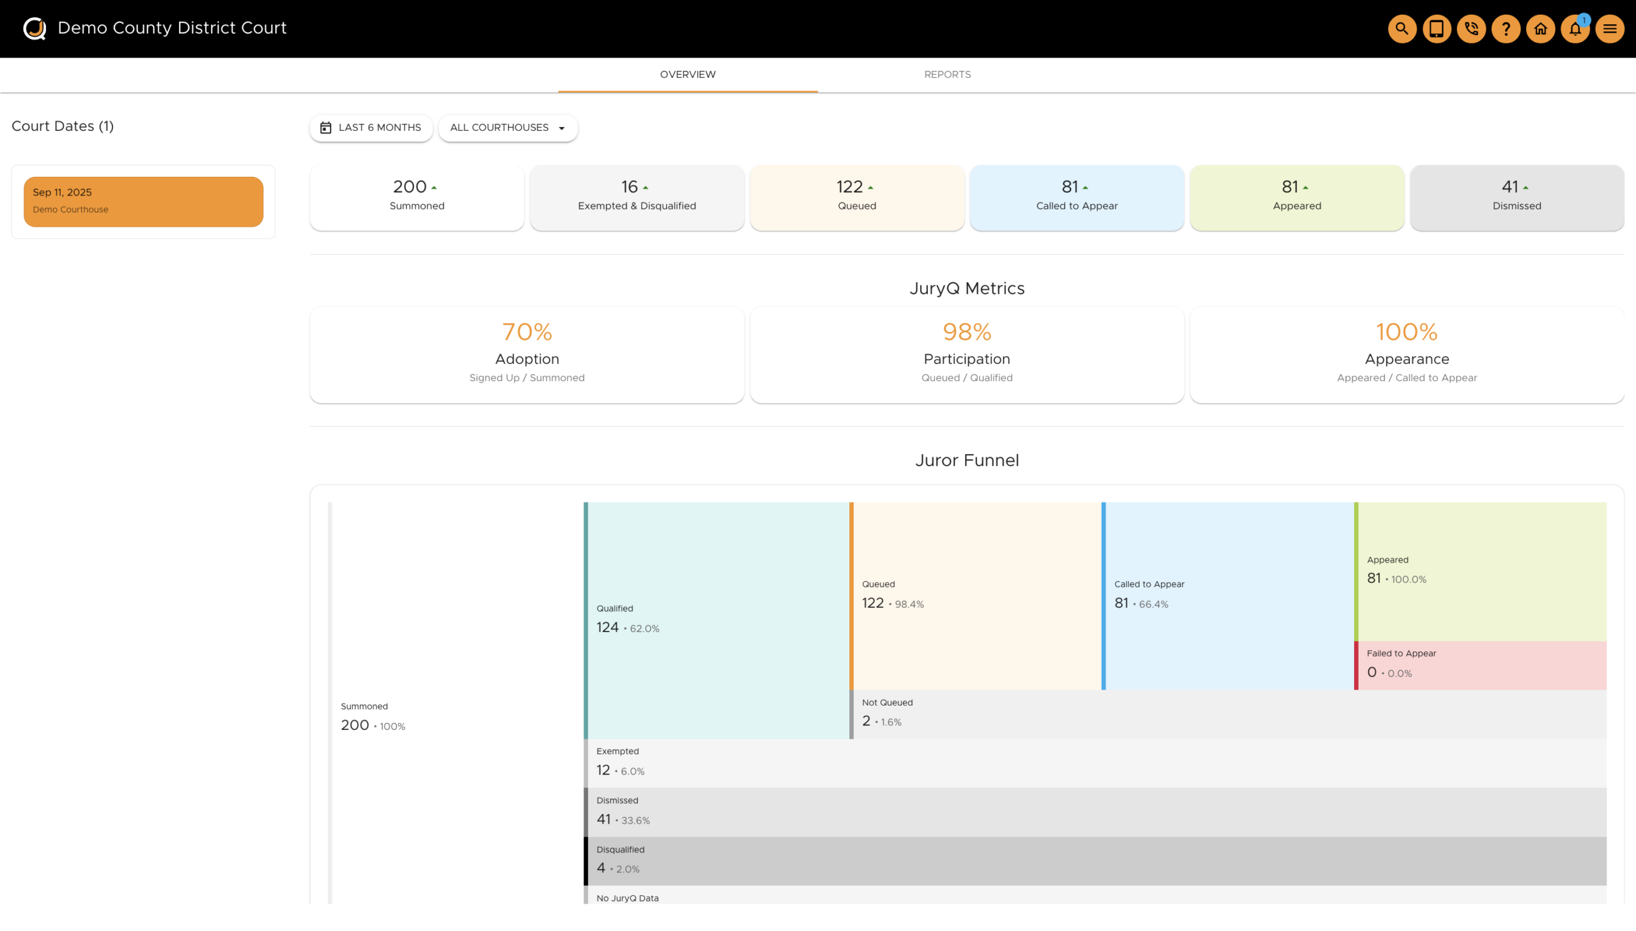
Task: Open the Last 6 Months date filter
Action: pos(371,128)
